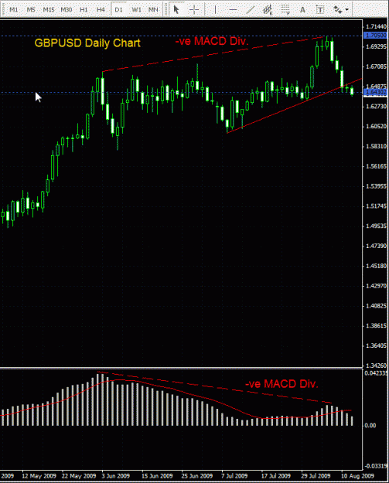Switch chart to M15 timeframe

point(49,10)
